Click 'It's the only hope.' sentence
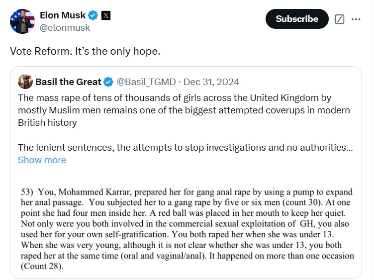This screenshot has height=280, width=375. [x=117, y=51]
